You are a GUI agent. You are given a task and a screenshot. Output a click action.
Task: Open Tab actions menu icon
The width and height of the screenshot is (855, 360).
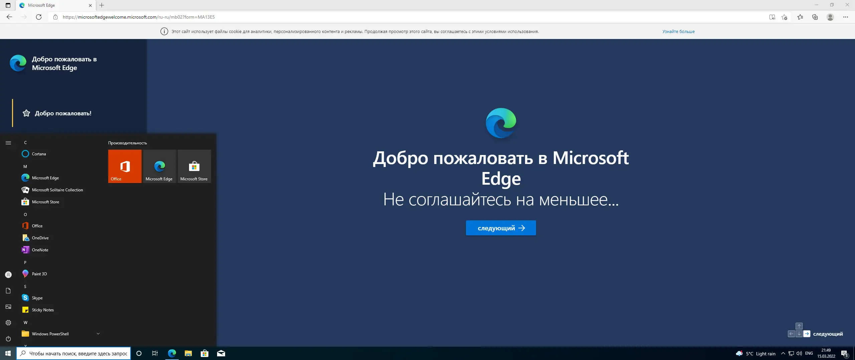pyautogui.click(x=8, y=5)
